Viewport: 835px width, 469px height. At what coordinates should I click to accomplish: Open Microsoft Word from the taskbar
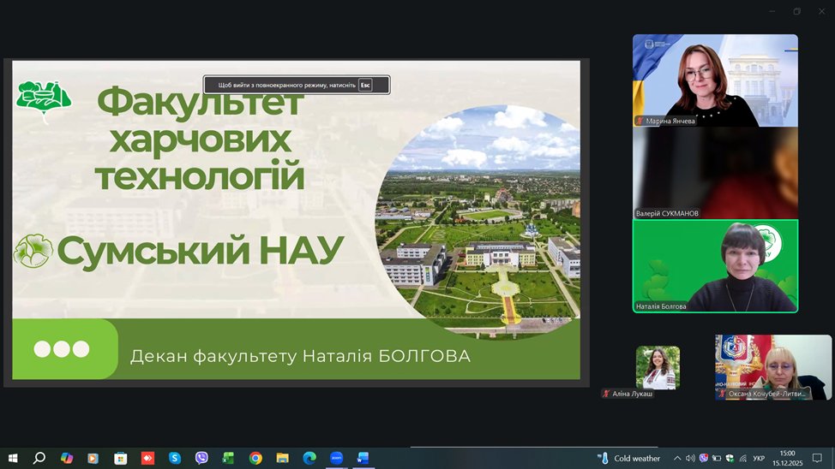click(362, 458)
